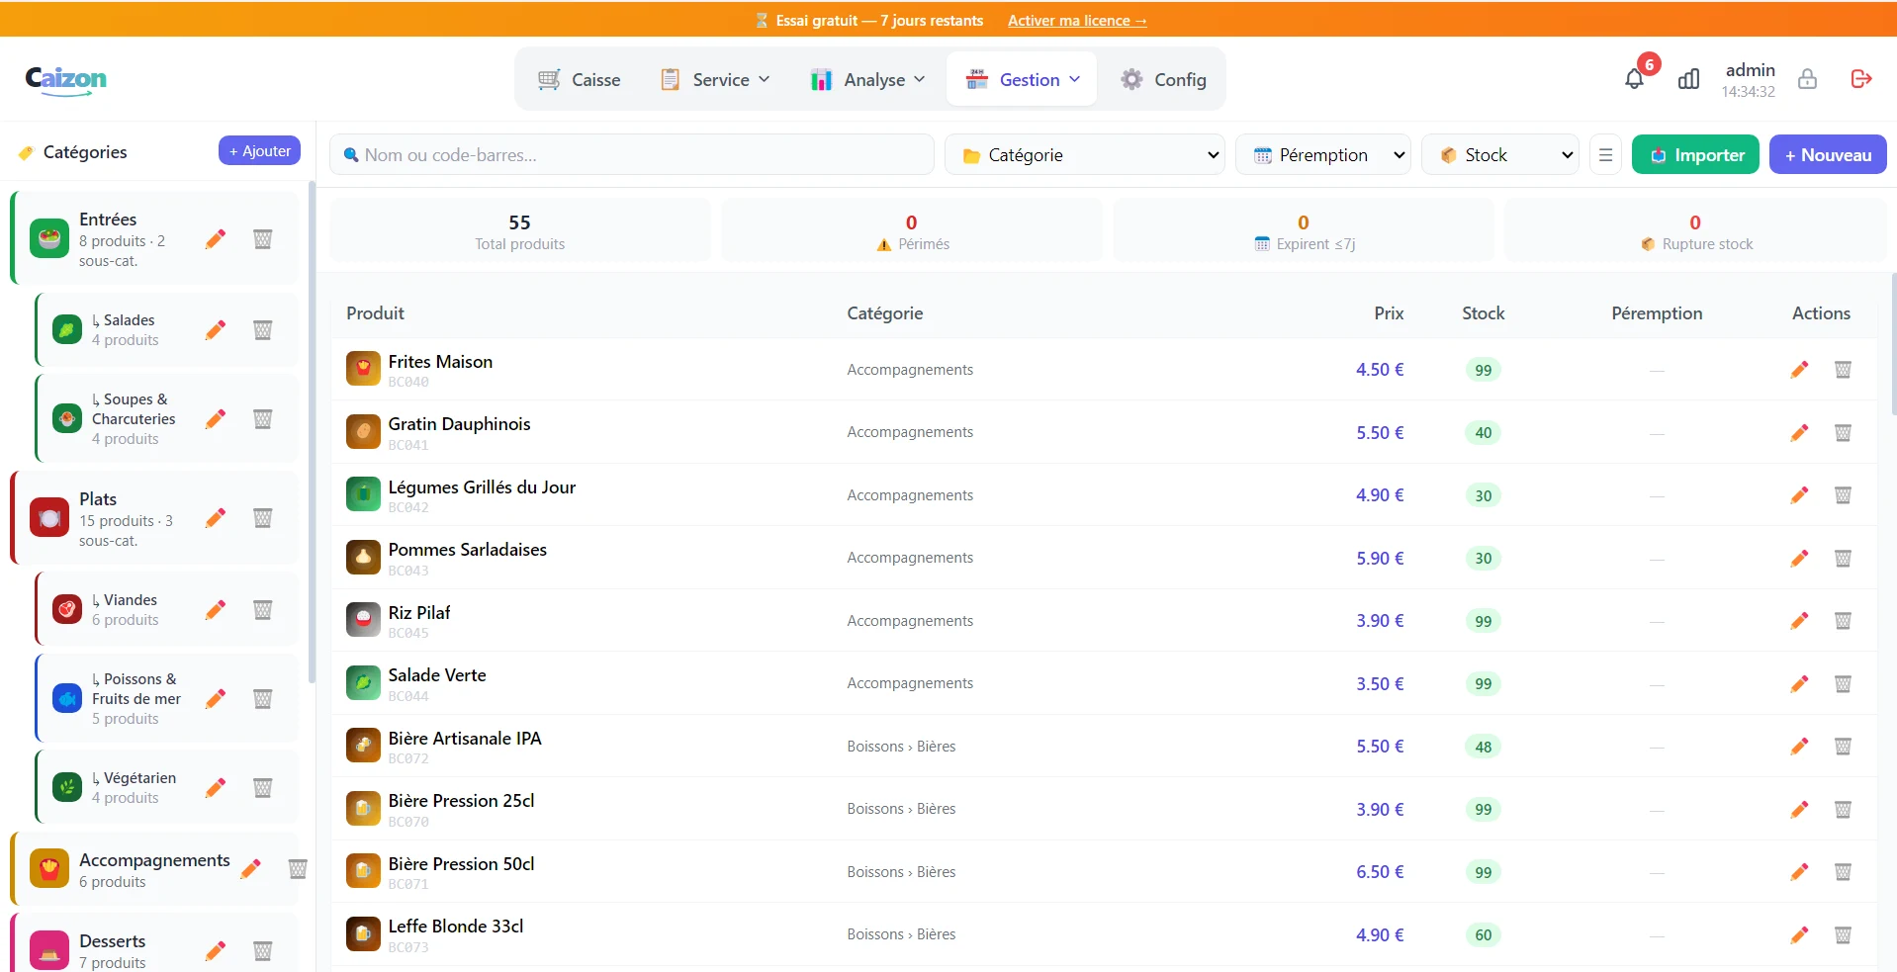Click the statistics bar chart icon
Viewport: 1897px width, 972px height.
[x=1688, y=79]
